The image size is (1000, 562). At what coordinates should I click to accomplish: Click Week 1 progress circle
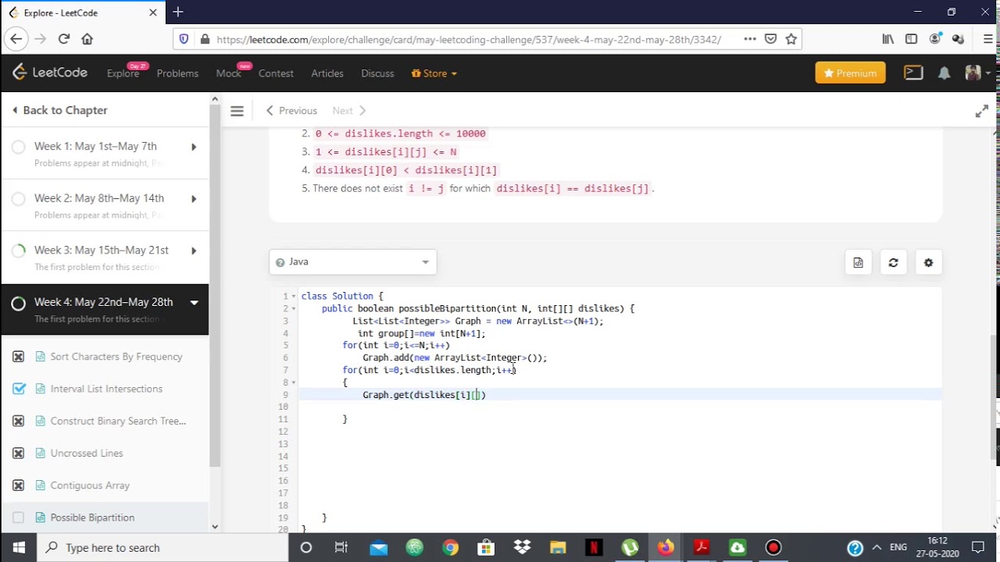19,147
